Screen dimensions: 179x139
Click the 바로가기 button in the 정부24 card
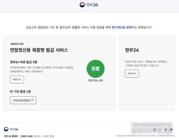point(132,74)
